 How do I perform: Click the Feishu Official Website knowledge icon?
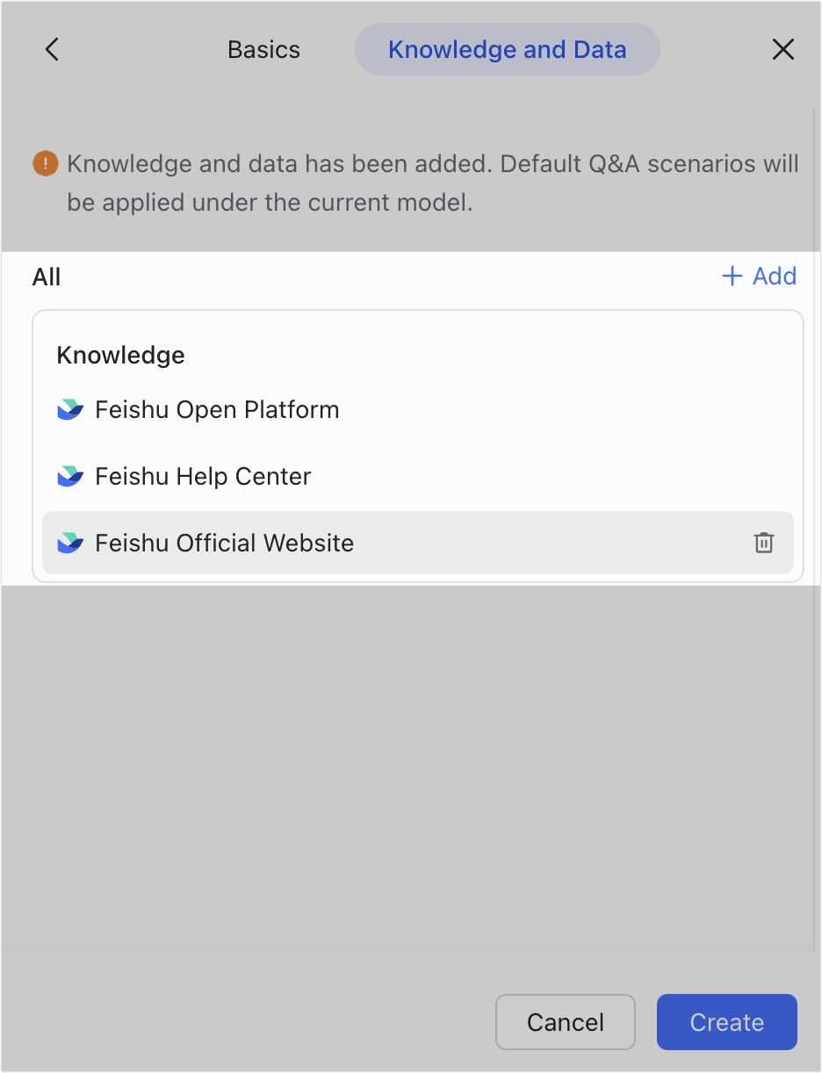69,543
